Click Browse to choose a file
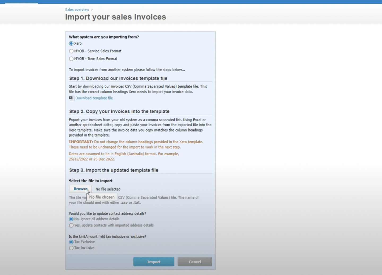This screenshot has width=382, height=275. 80,189
